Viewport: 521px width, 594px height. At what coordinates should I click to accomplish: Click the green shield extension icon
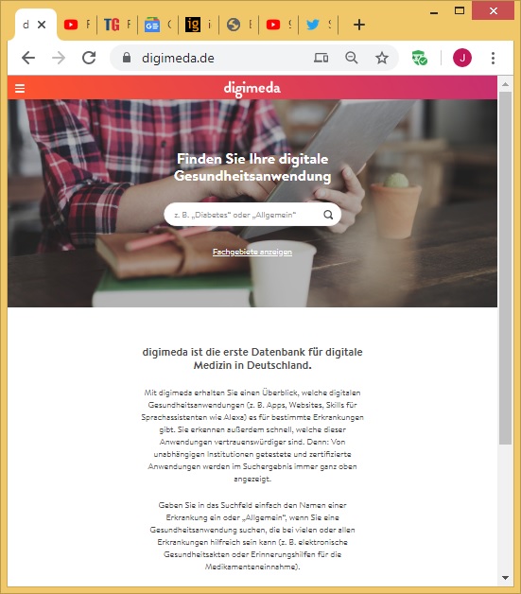click(420, 58)
